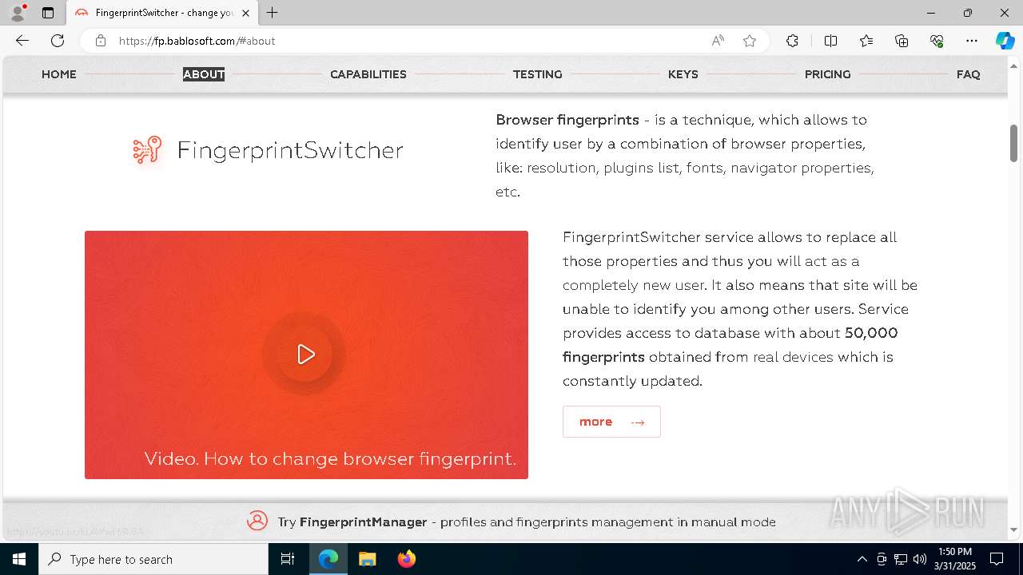Play the fingerprint tutorial video
1023x575 pixels.
pos(305,355)
